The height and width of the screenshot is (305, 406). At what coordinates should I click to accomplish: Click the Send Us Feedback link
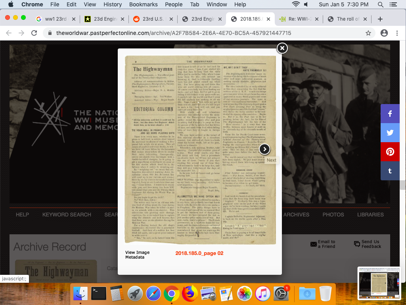click(370, 244)
